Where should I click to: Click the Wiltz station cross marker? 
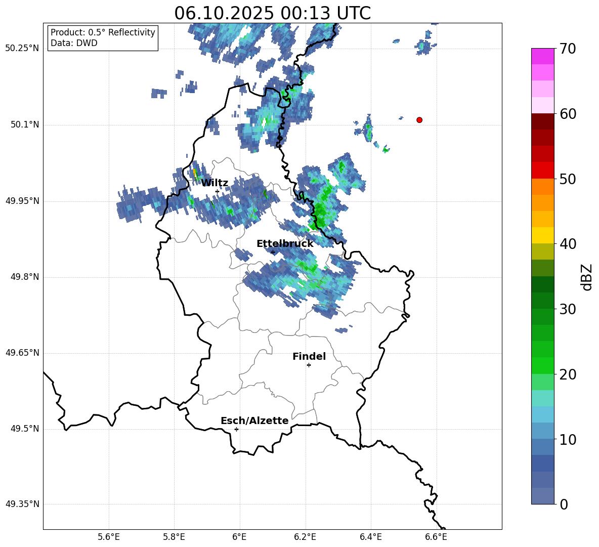click(x=218, y=191)
